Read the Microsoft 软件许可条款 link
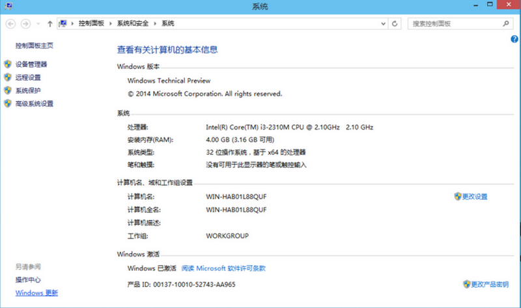The height and width of the screenshot is (308, 521). pyautogui.click(x=223, y=268)
